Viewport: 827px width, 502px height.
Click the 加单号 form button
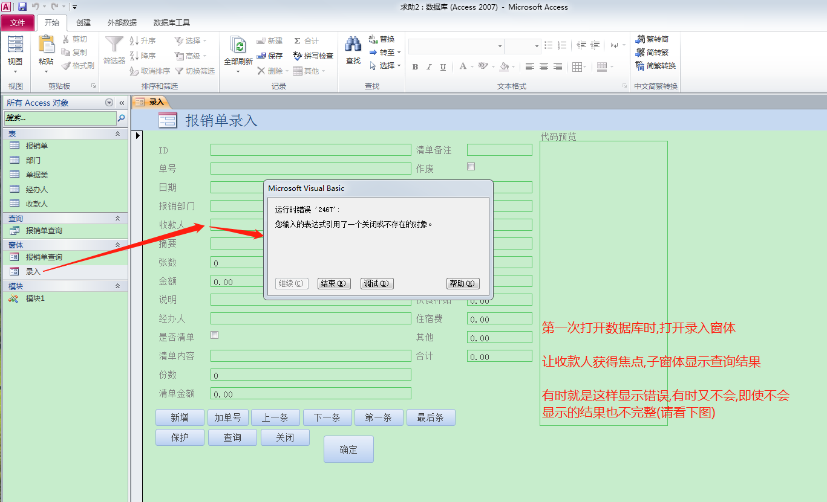tap(228, 417)
